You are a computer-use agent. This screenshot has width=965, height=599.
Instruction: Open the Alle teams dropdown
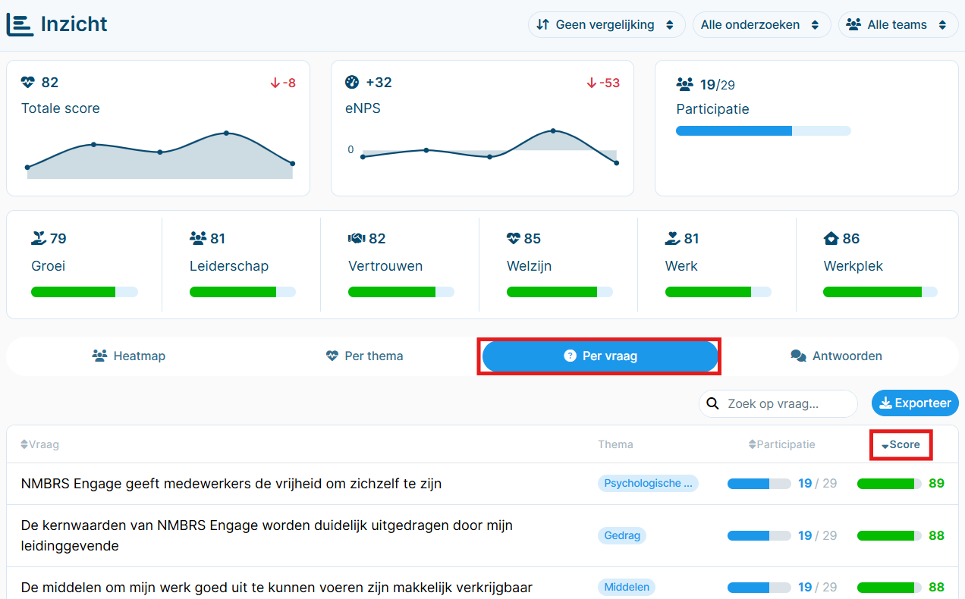898,24
